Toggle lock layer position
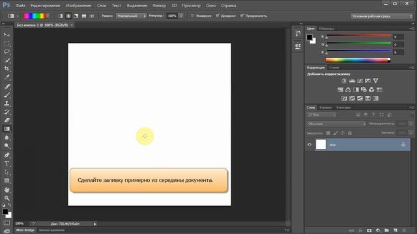Image resolution: width=417 pixels, height=234 pixels. pos(343,133)
